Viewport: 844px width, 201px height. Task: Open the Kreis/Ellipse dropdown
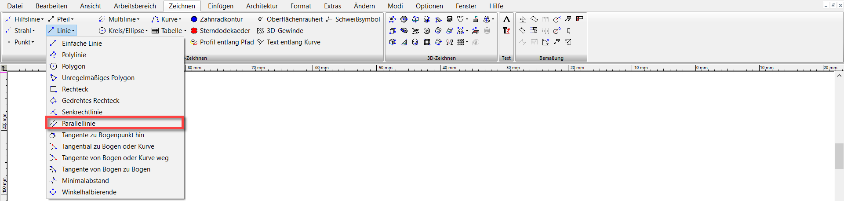pos(124,30)
